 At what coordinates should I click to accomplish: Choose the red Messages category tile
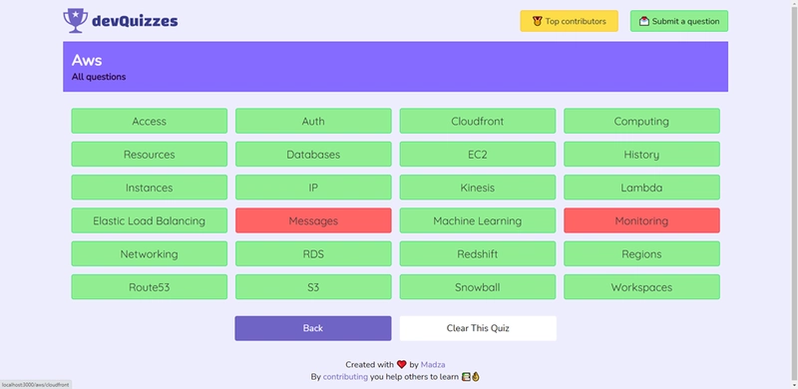coord(313,220)
